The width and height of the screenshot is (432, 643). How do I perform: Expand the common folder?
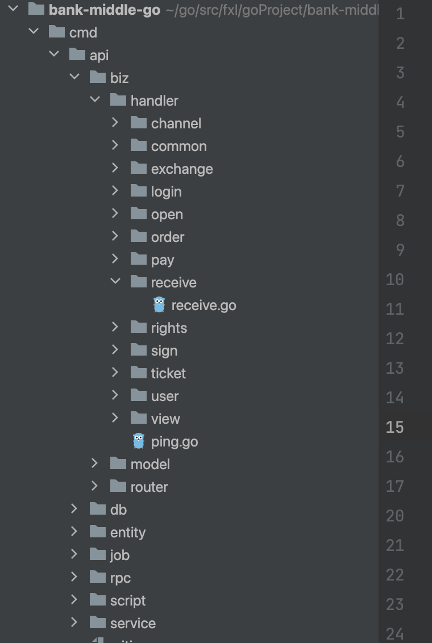[115, 145]
